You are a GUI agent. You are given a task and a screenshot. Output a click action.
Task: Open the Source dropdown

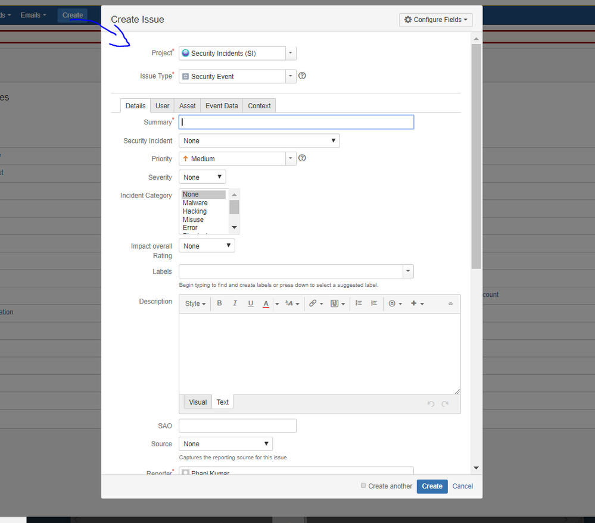[x=226, y=444]
